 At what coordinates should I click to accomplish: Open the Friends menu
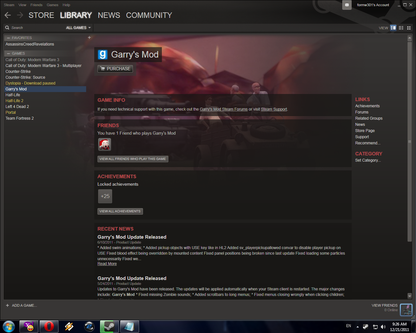tap(36, 5)
